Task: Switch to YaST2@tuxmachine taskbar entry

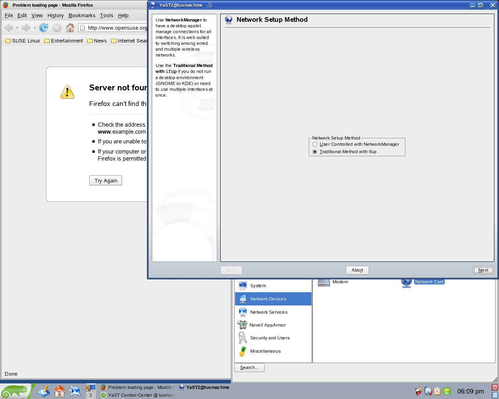Action: click(x=204, y=387)
